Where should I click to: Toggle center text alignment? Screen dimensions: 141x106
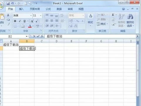click(x=52, y=21)
